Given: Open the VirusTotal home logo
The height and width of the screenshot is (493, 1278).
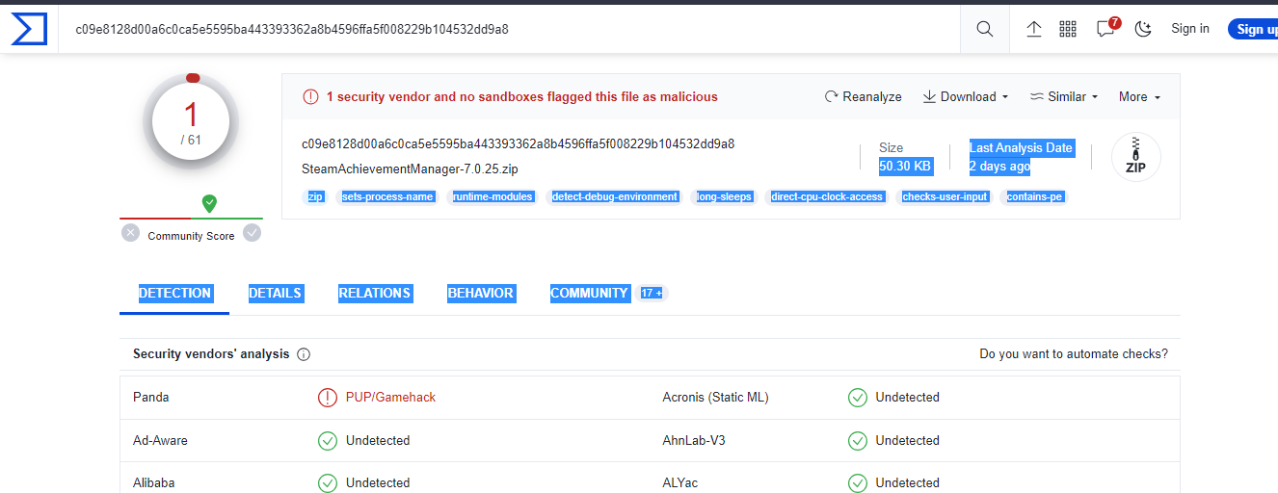Looking at the screenshot, I should click(29, 29).
